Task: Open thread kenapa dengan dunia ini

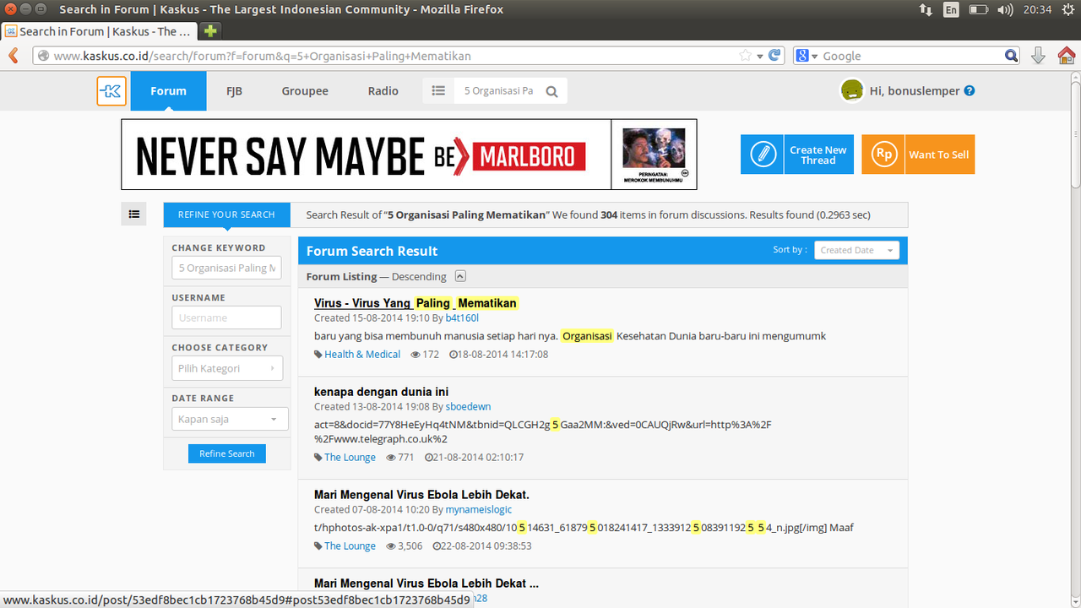Action: coord(381,392)
